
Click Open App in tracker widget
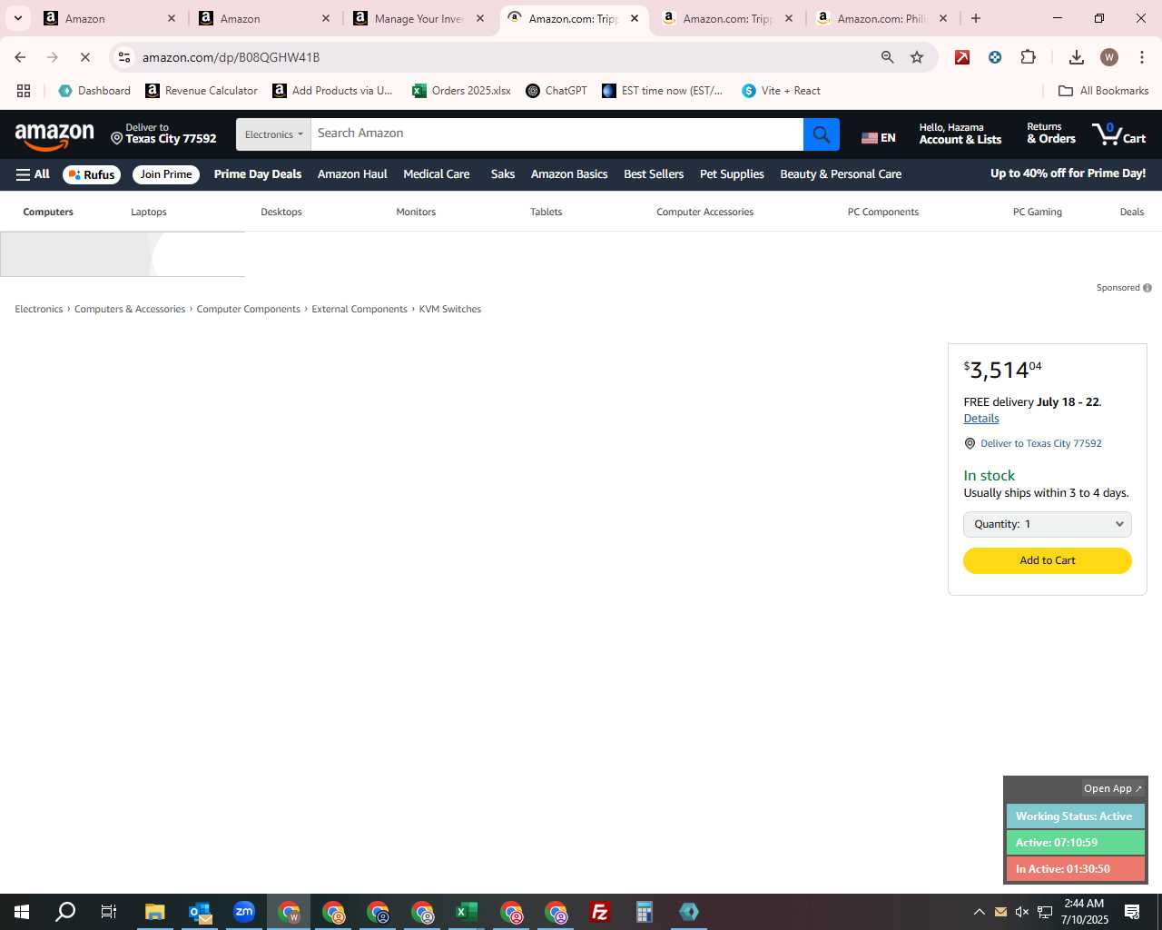[1113, 788]
